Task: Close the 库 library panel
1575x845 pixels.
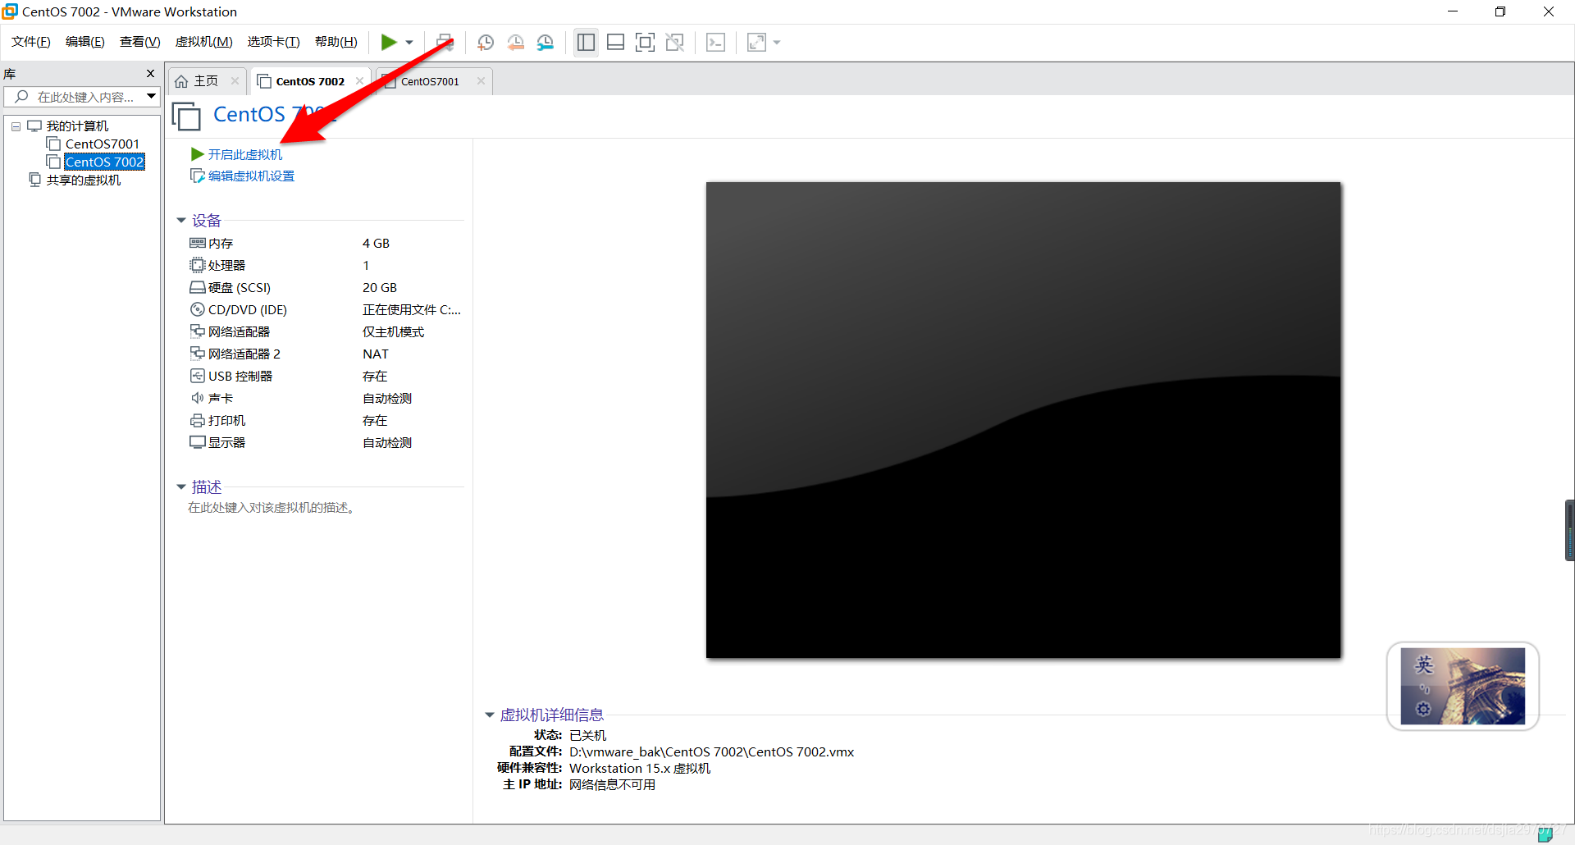Action: [150, 74]
